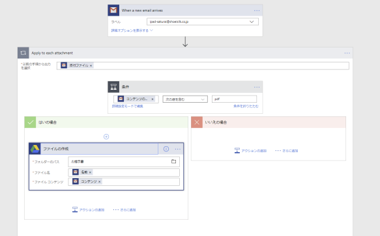Remove the 添付ファイル token
The width and height of the screenshot is (380, 236).
click(91, 66)
